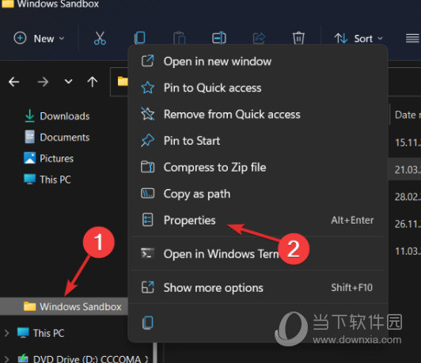Go forward with the right arrow
This screenshot has height=363, width=421.
[43, 81]
